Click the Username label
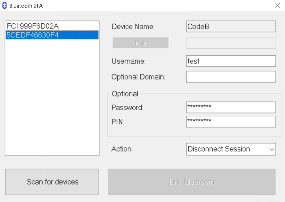The image size is (285, 202). click(x=128, y=61)
